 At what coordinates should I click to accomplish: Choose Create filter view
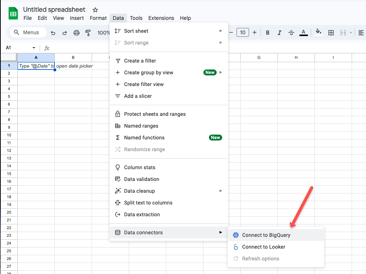pos(169,85)
